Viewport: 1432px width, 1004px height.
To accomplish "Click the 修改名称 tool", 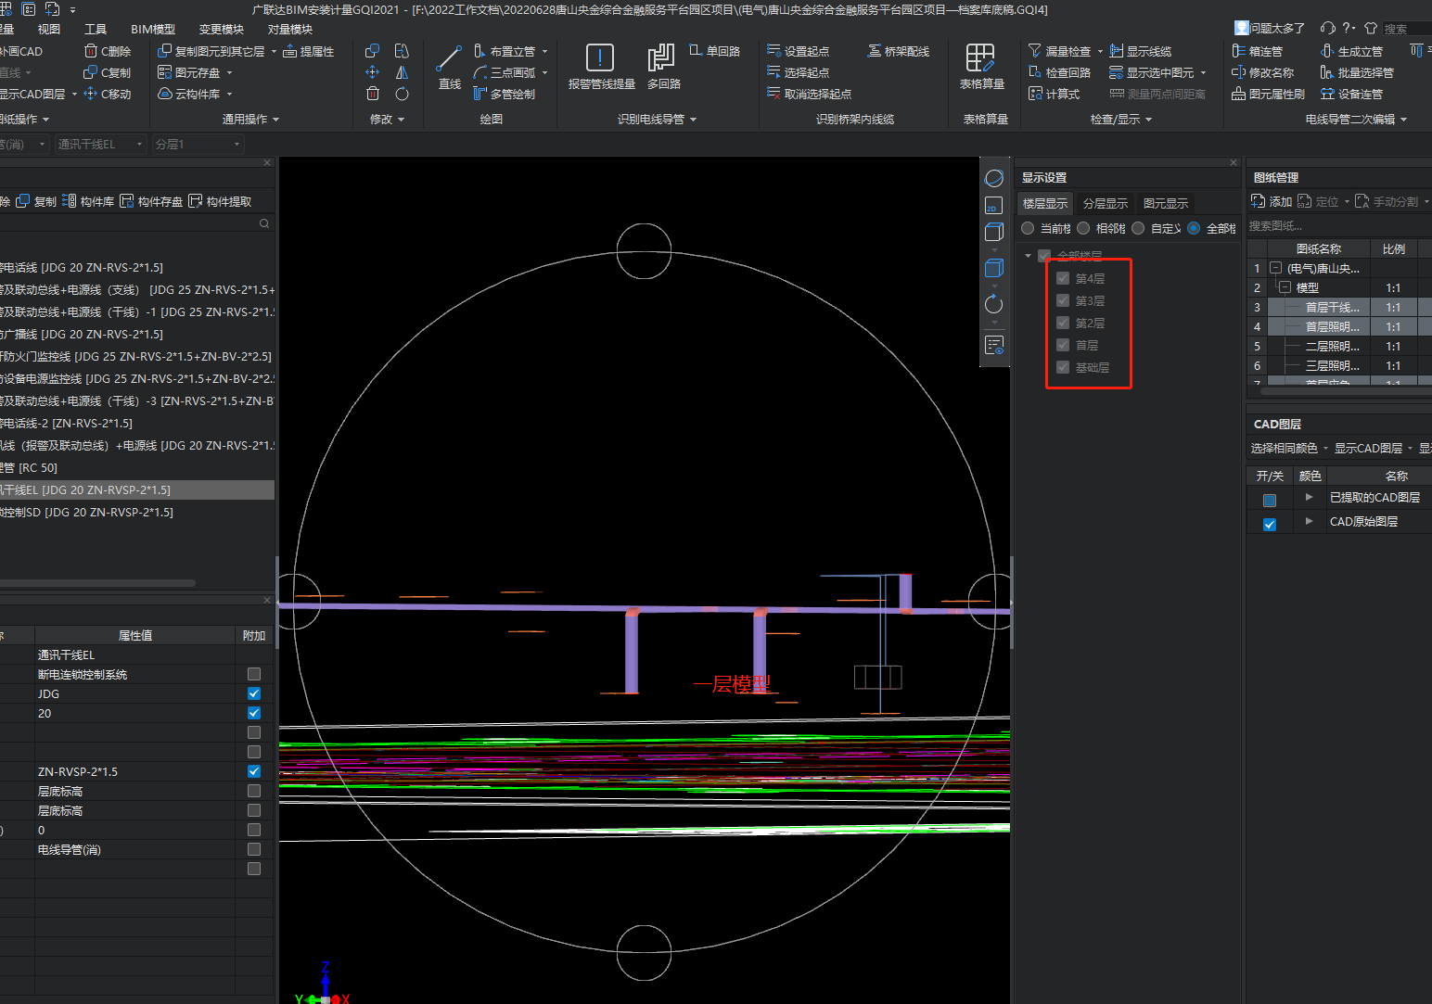I will point(1262,72).
